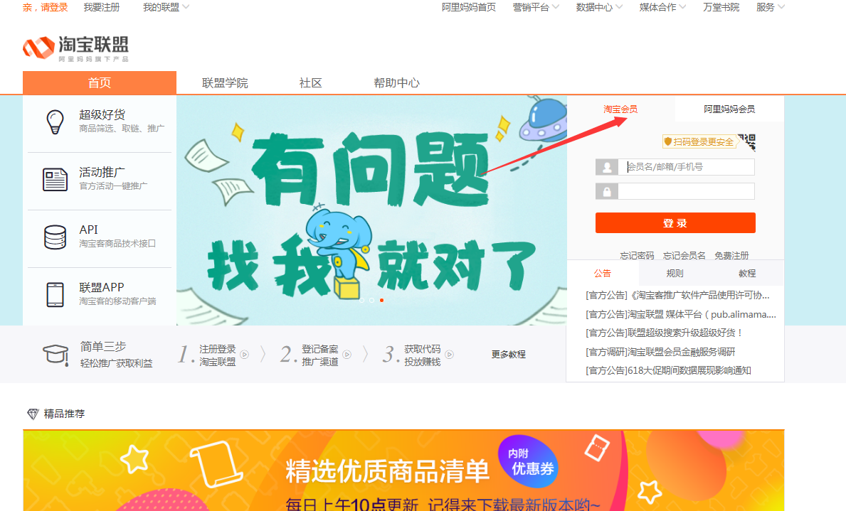Click the play icon next to 获取代码投放赚钱
846x511 pixels.
pos(450,355)
